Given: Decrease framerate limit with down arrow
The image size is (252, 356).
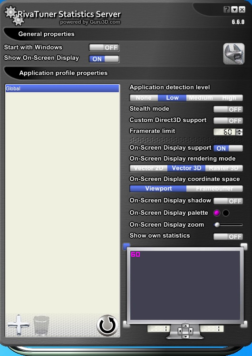Looking at the screenshot, I should 239,134.
